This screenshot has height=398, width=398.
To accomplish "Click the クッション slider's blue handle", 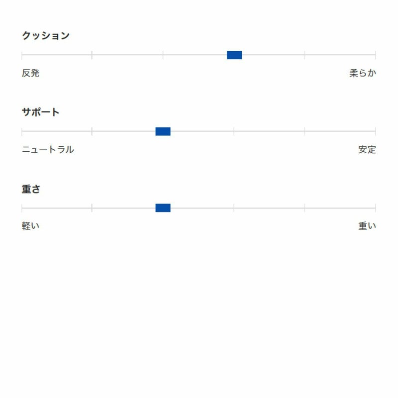I will [234, 55].
